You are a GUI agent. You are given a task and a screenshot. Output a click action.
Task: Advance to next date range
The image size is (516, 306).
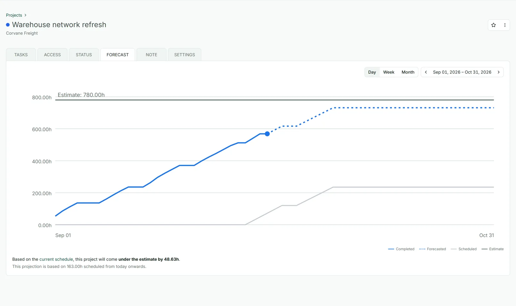pyautogui.click(x=499, y=72)
